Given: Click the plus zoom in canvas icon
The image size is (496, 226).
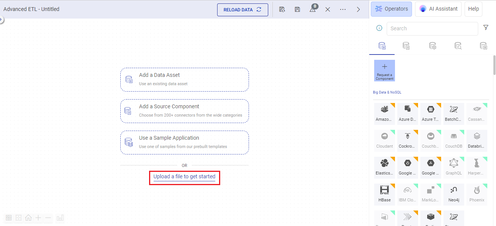Looking at the screenshot, I should 38,218.
